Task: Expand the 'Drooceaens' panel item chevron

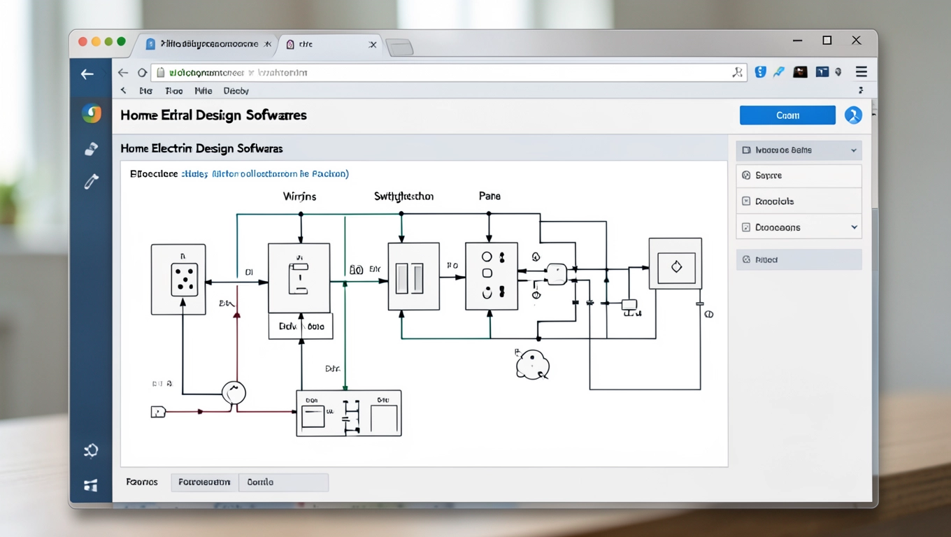Action: (x=854, y=227)
